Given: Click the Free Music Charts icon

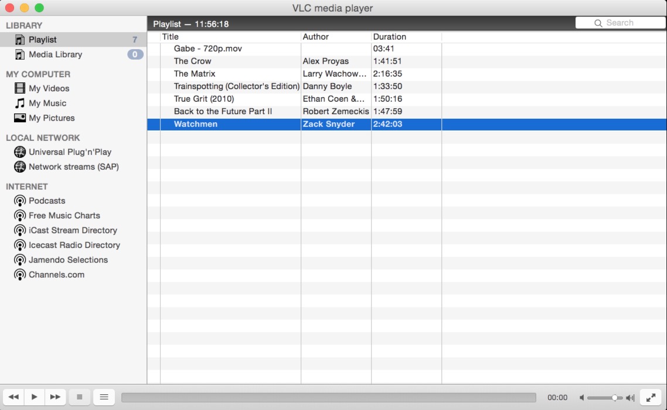Looking at the screenshot, I should (x=19, y=216).
